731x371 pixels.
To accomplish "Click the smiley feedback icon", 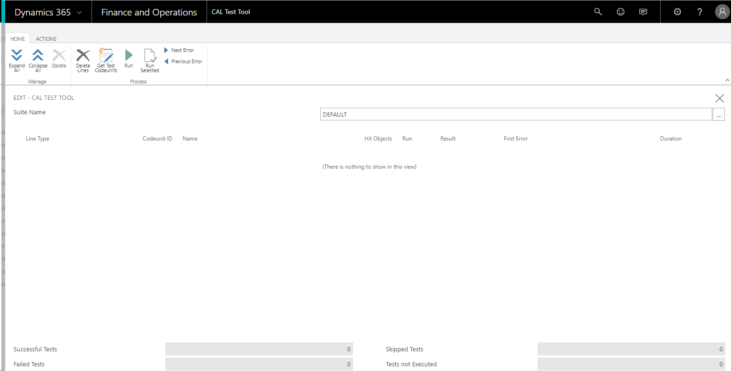I will [x=621, y=12].
